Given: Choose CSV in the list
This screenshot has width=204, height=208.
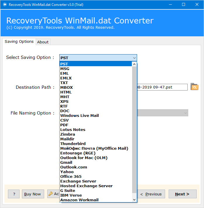Looking at the screenshot, I should (96, 120).
